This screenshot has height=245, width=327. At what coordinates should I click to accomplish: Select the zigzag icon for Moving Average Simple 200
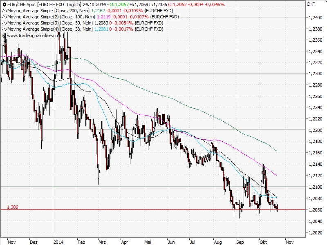4,11
